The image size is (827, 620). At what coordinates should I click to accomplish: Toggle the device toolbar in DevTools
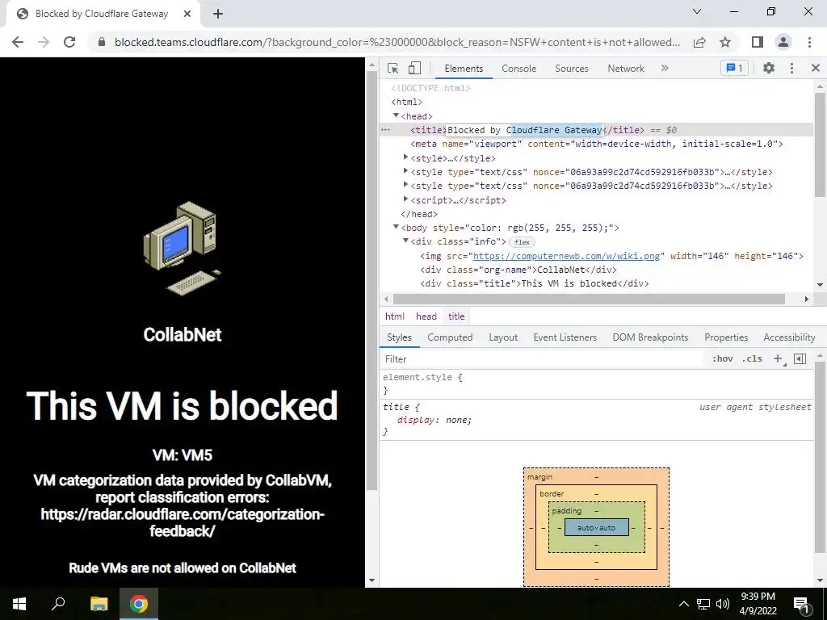click(414, 68)
